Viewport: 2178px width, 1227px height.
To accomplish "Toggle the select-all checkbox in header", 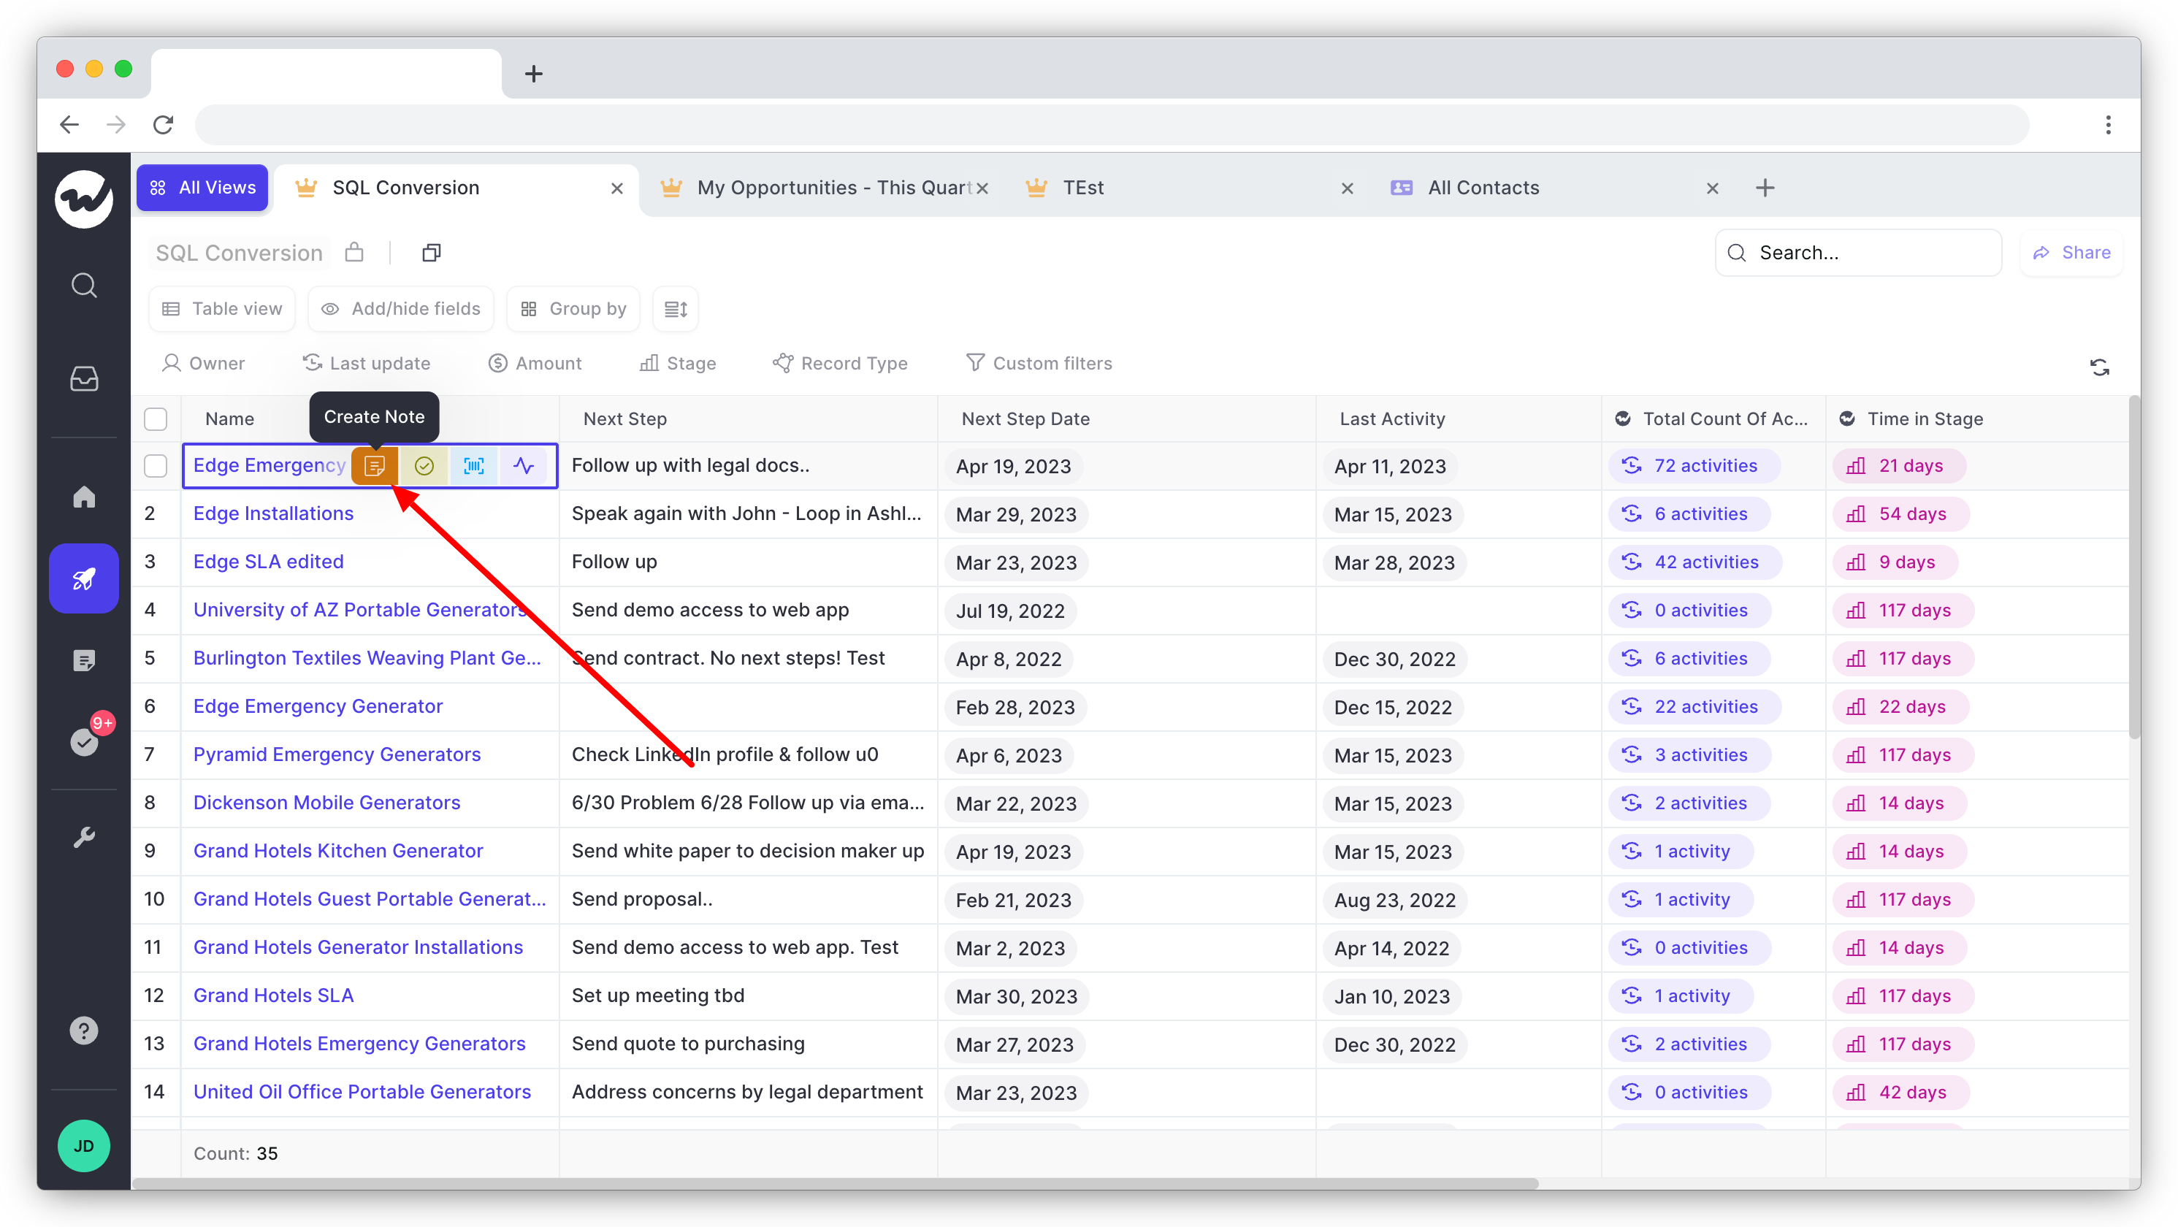I will click(x=156, y=418).
